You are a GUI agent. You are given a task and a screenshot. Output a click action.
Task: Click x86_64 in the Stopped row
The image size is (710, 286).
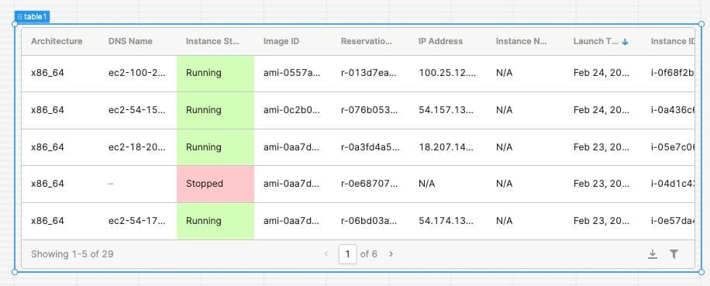click(47, 184)
